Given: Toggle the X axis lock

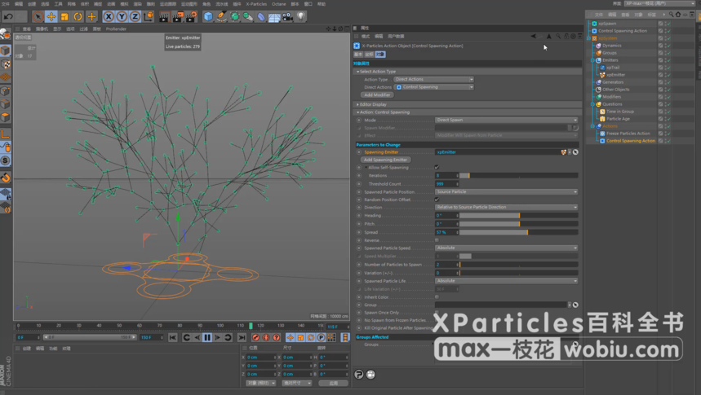Looking at the screenshot, I should click(x=109, y=17).
